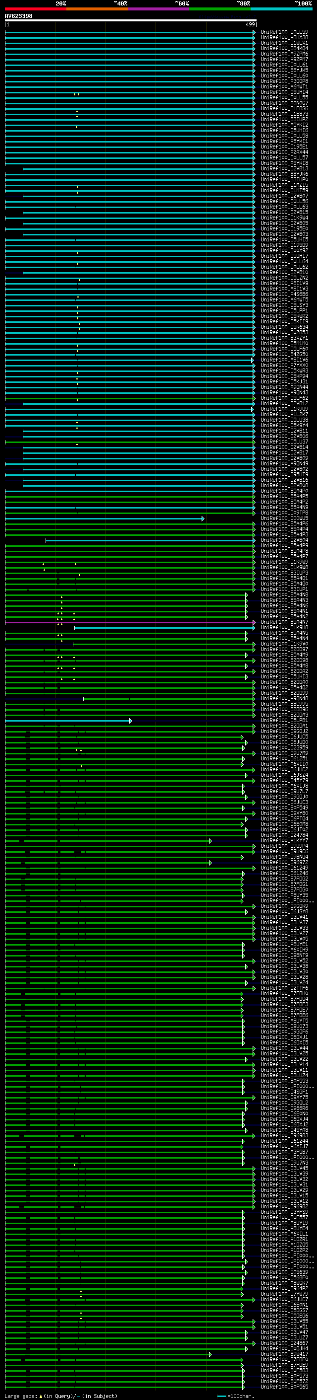Click the short cyan alignment bar of UniRef100_C5LPB1
The image size is (317, 1400).
point(67,721)
